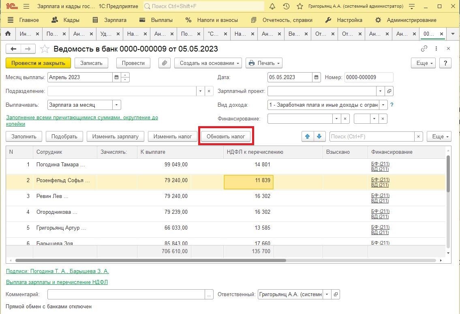Open Заполнение всеми причитающимися суммами link

[82, 120]
